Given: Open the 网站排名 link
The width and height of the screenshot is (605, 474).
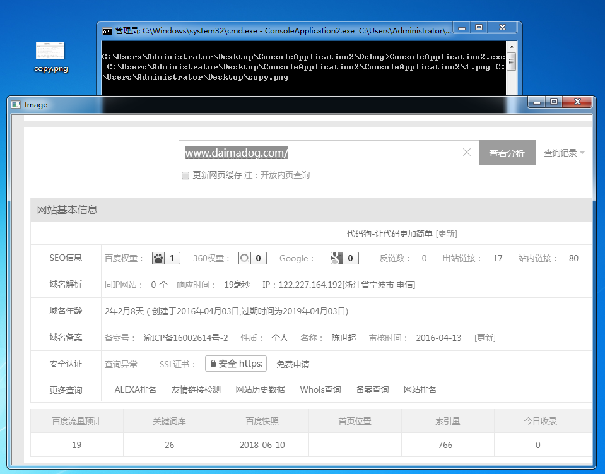Looking at the screenshot, I should click(x=420, y=390).
